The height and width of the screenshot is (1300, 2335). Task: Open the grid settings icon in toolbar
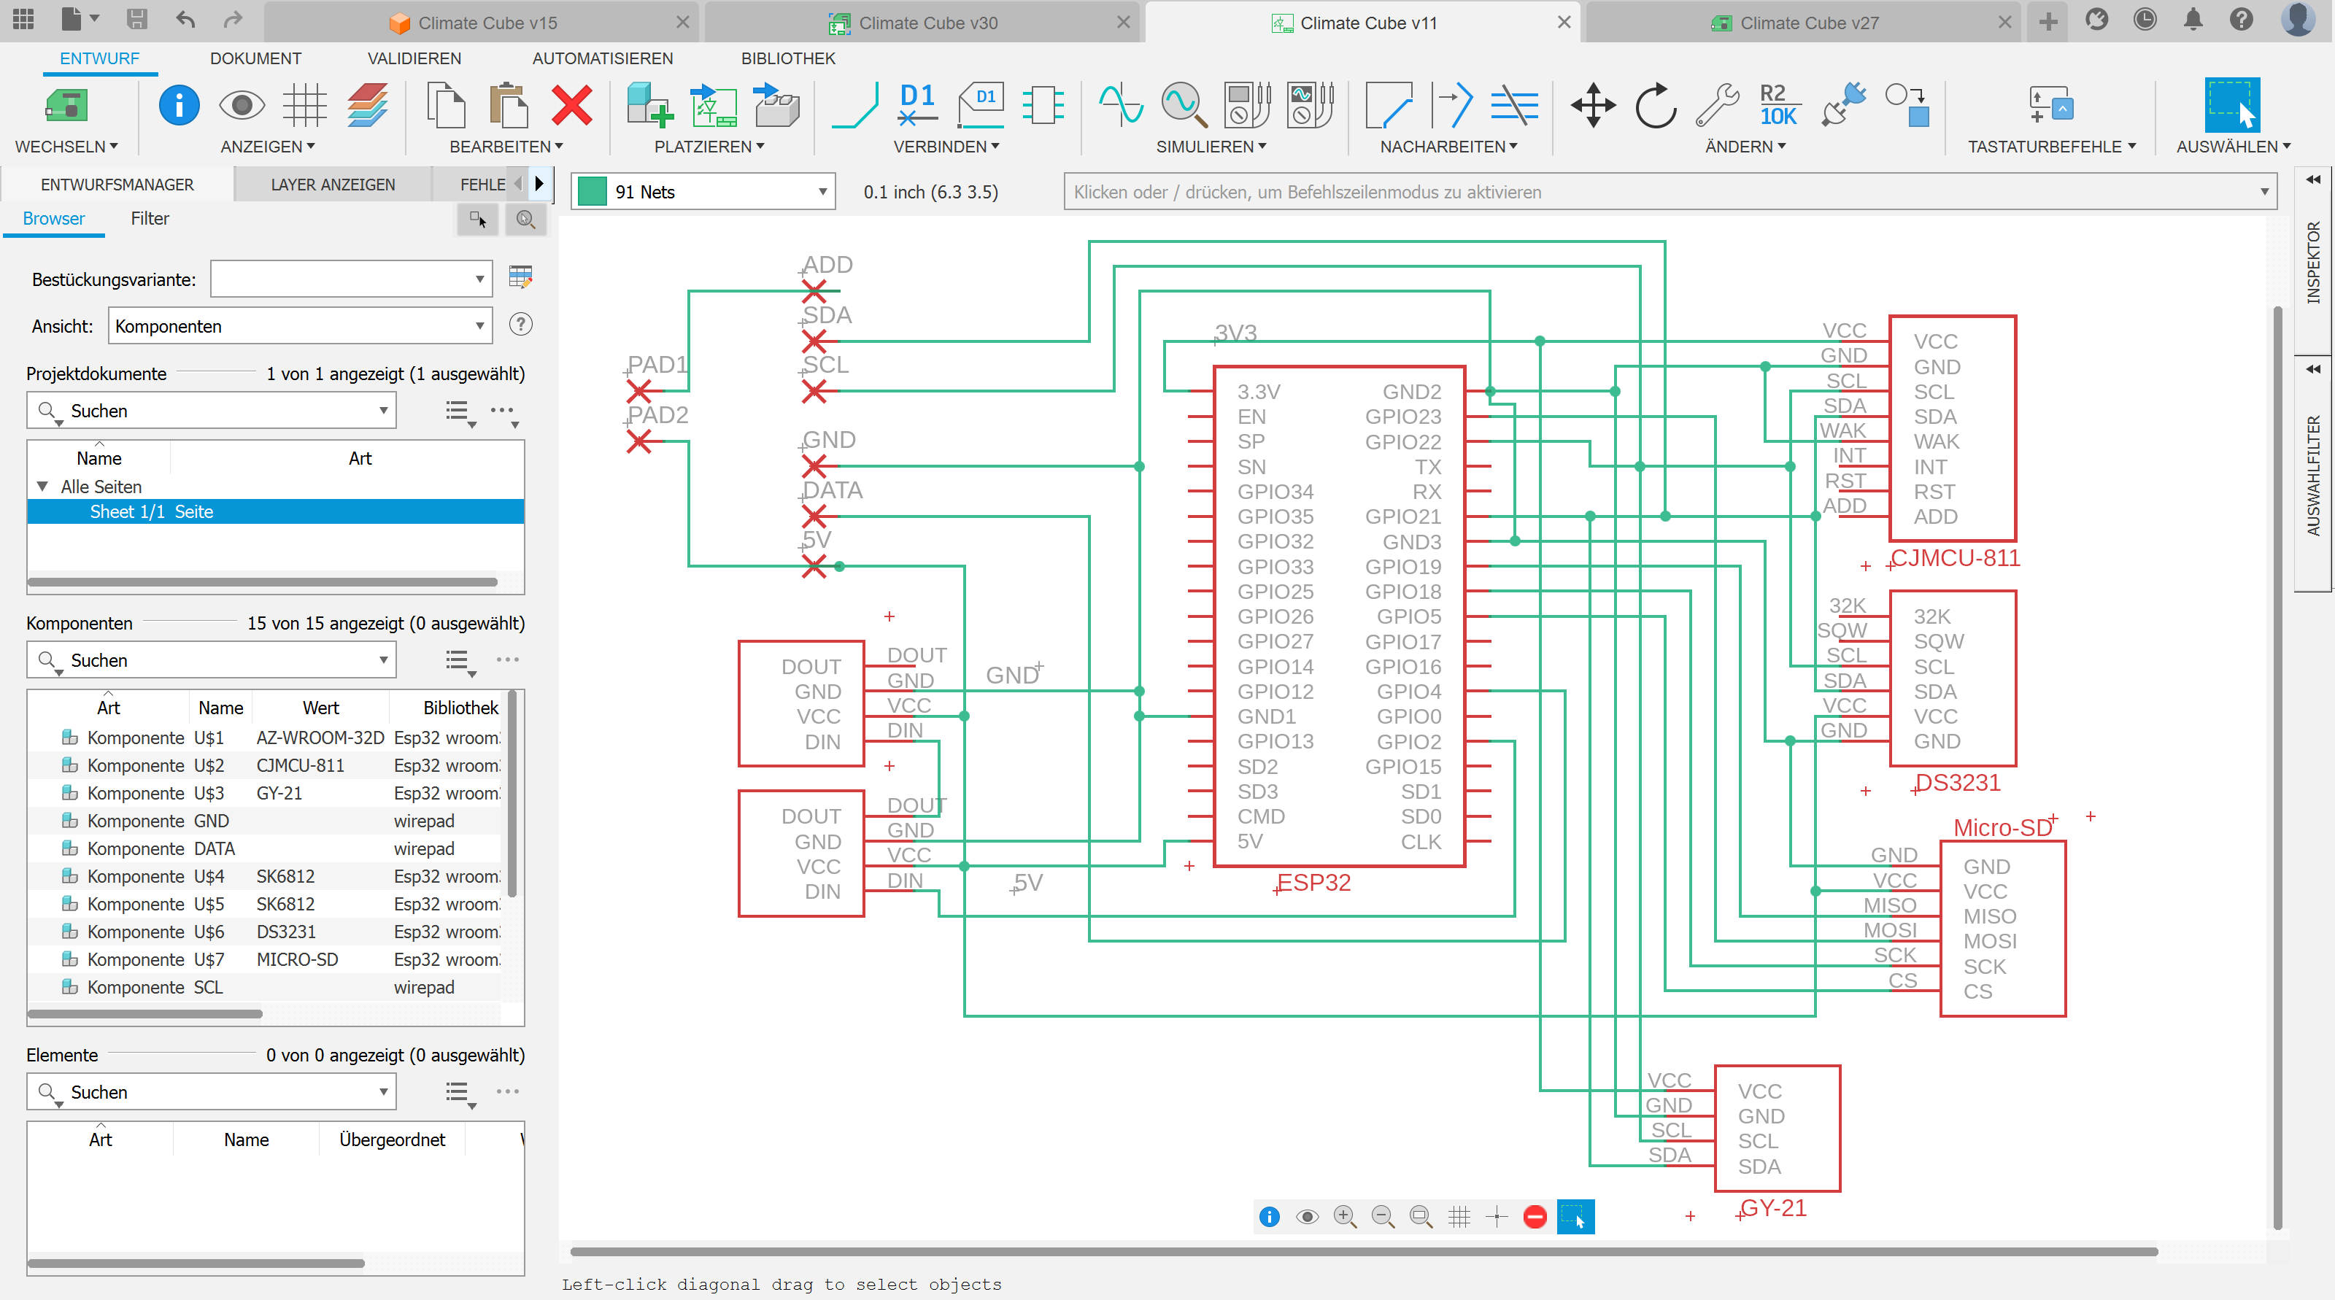(304, 106)
